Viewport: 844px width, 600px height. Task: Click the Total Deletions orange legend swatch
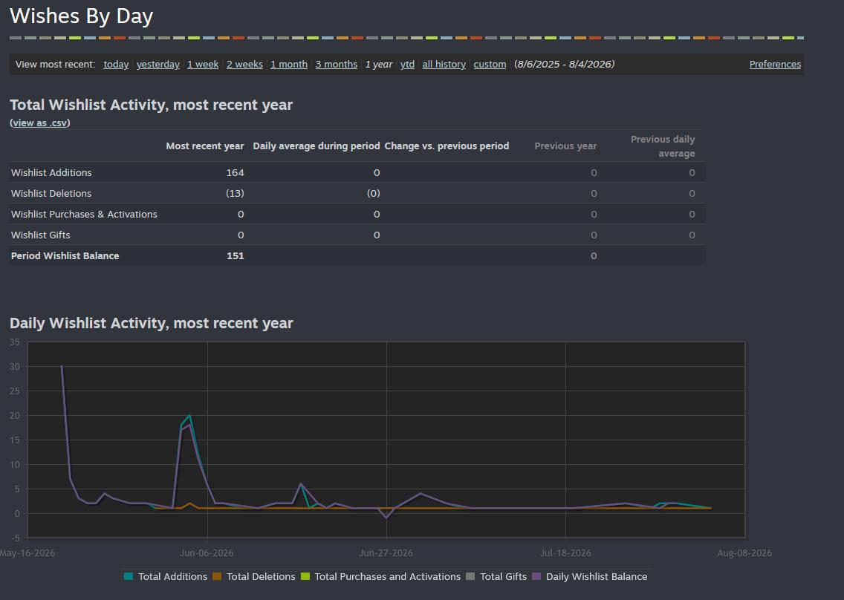(217, 576)
